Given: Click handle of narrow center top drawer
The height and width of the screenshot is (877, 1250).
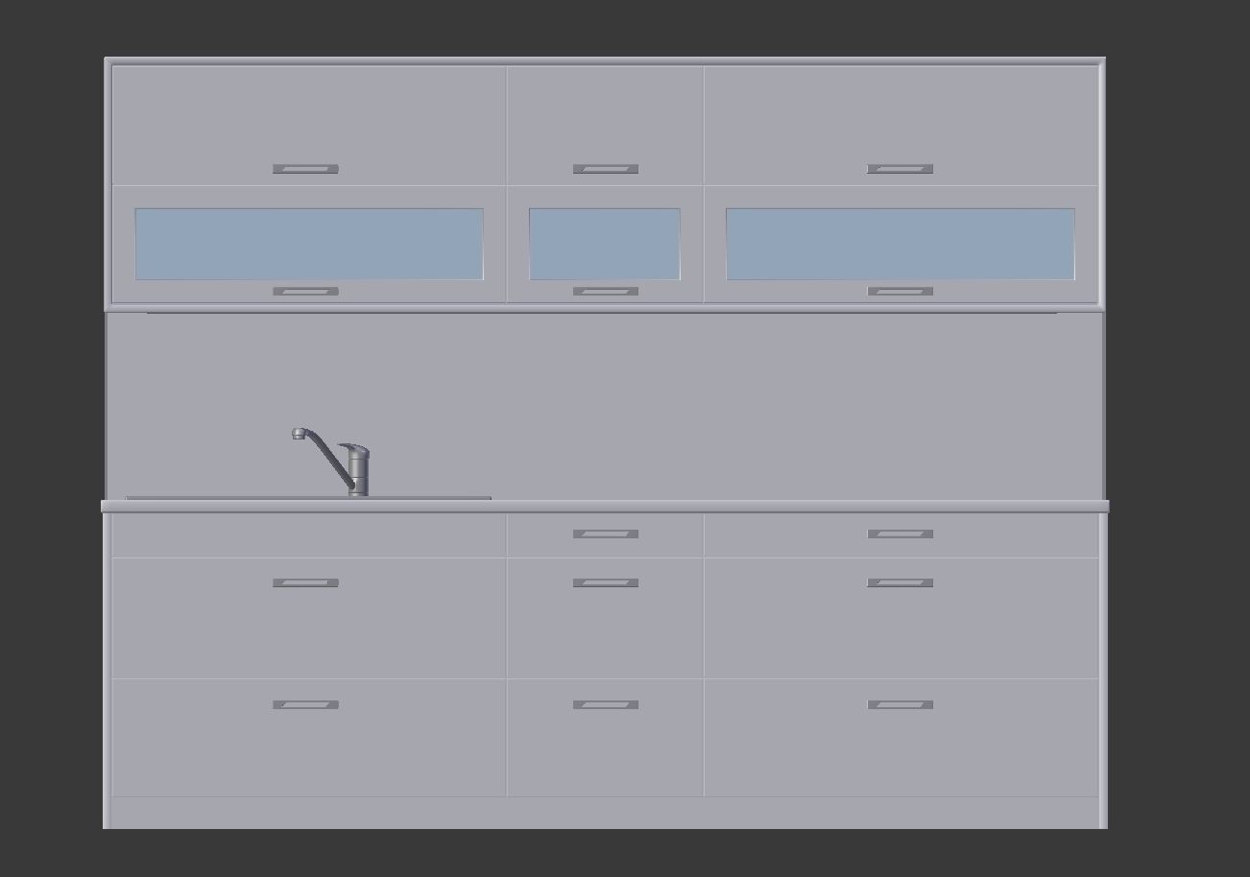Looking at the screenshot, I should click(606, 533).
